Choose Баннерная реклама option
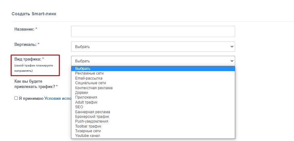 point(92,112)
